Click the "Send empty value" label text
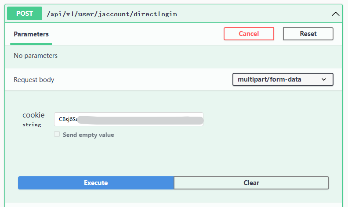 [x=88, y=135]
